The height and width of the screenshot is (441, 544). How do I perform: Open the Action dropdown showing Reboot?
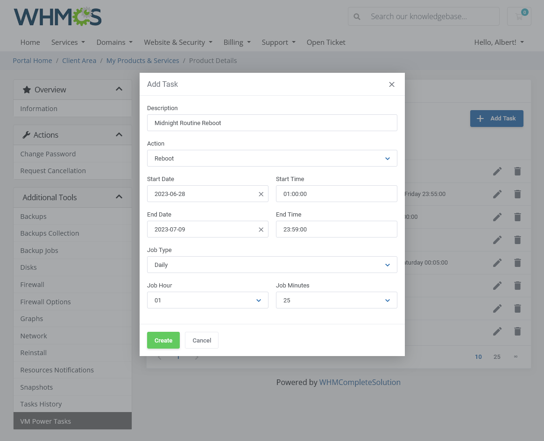tap(272, 159)
